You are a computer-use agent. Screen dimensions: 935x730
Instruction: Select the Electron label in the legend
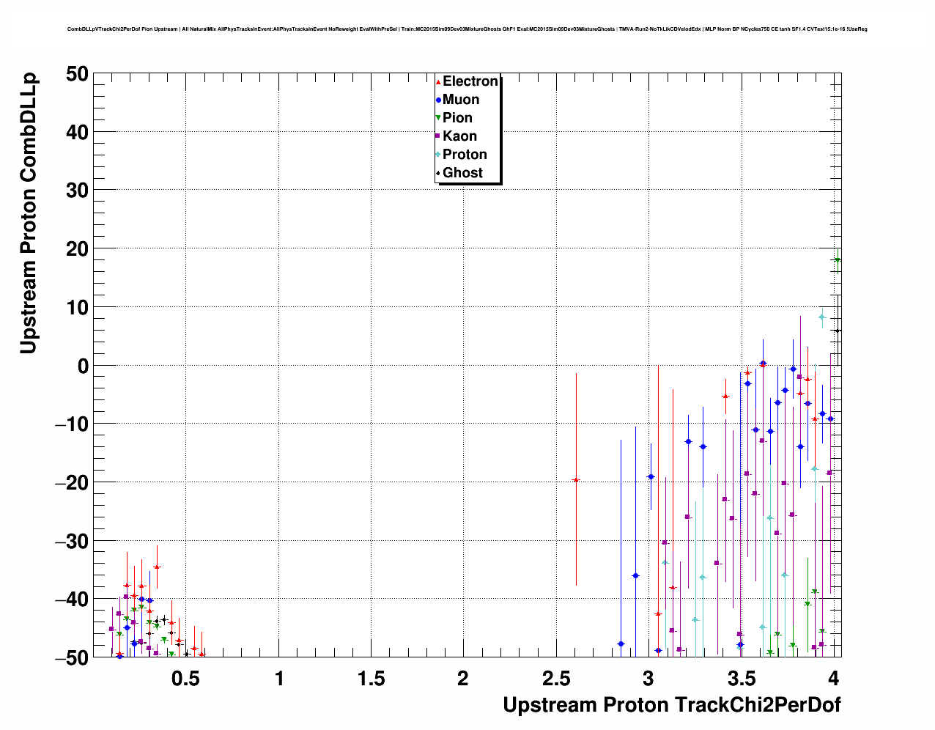pyautogui.click(x=470, y=81)
